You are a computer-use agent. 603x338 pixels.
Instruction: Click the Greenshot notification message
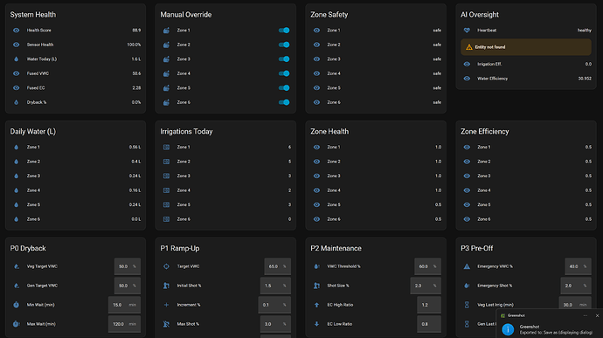click(556, 329)
